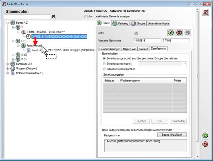Collapse the Faust Richard node
Viewport: 213px width, 161px height.
18,46
